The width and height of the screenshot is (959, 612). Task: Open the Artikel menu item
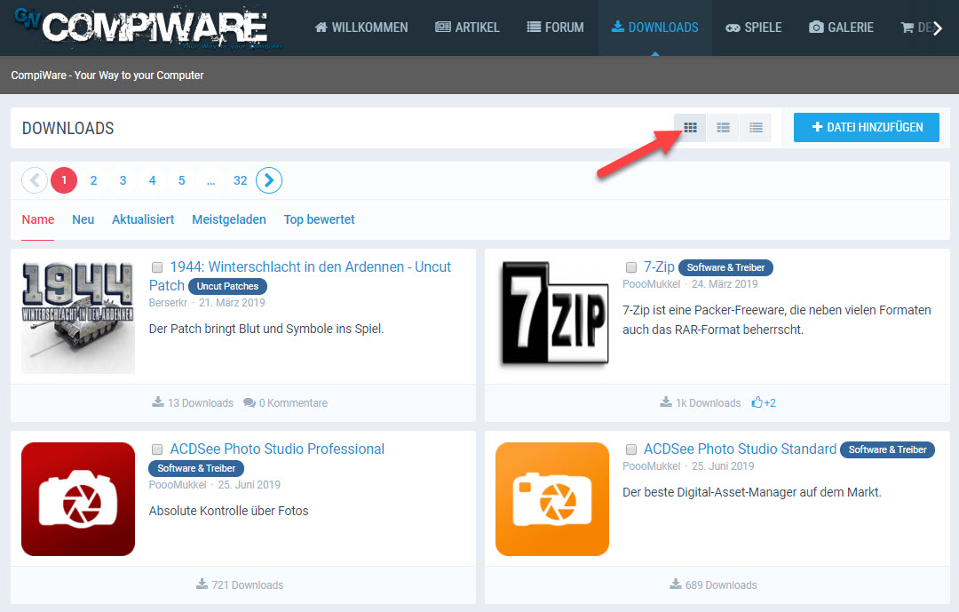tap(467, 28)
